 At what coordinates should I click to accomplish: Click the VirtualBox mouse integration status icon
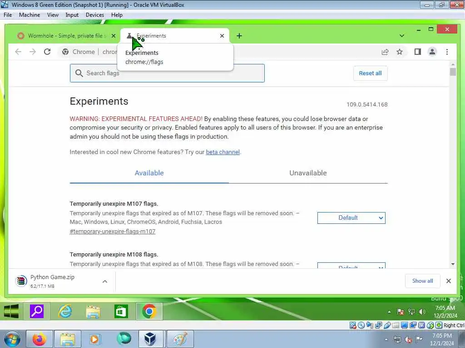430,325
